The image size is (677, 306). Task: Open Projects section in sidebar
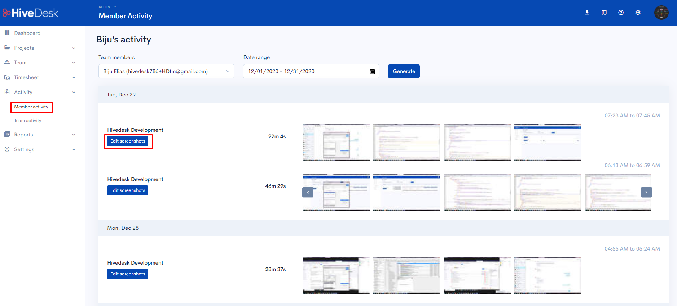[x=24, y=48]
